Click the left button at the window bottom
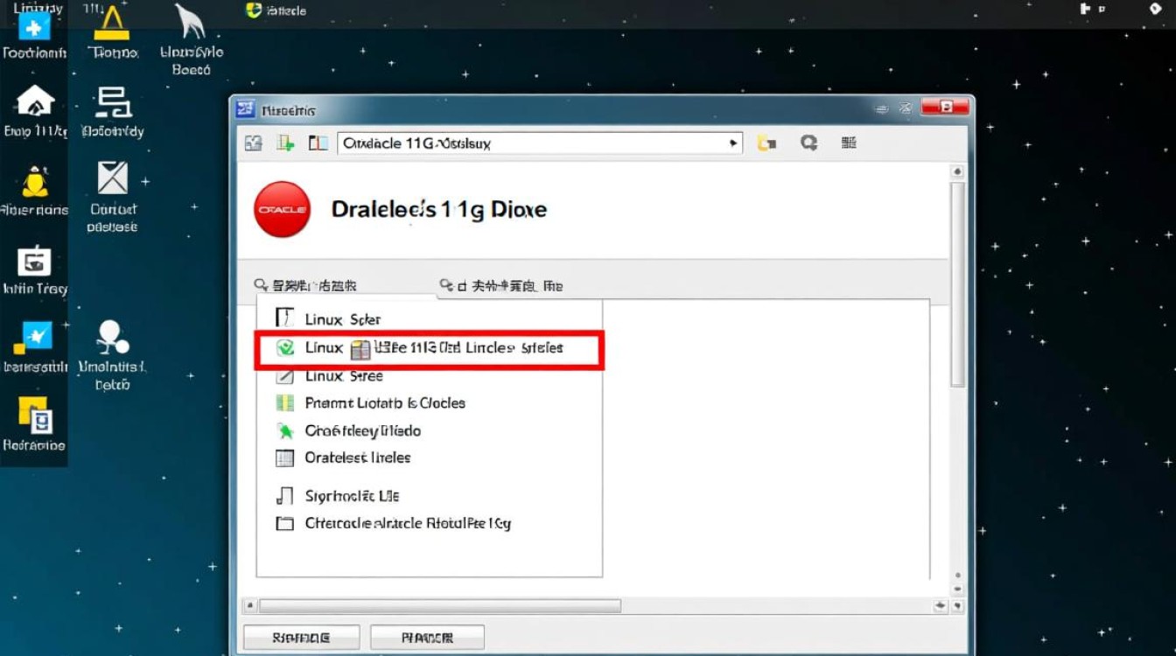This screenshot has width=1176, height=656. [301, 636]
